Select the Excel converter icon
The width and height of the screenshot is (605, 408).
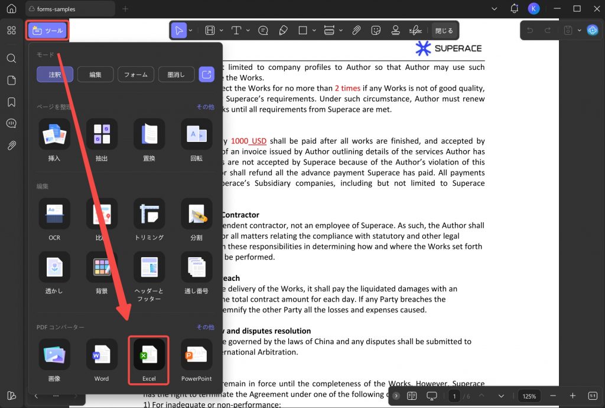pos(149,354)
